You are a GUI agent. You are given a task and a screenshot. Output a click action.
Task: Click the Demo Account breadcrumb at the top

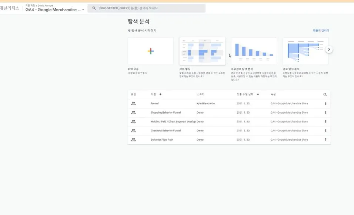coord(46,5)
